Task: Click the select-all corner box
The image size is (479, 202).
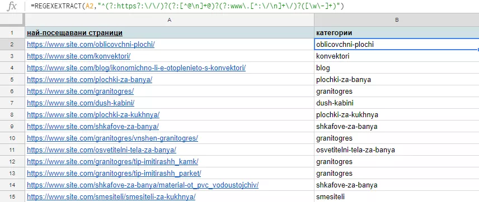Action: 12,20
